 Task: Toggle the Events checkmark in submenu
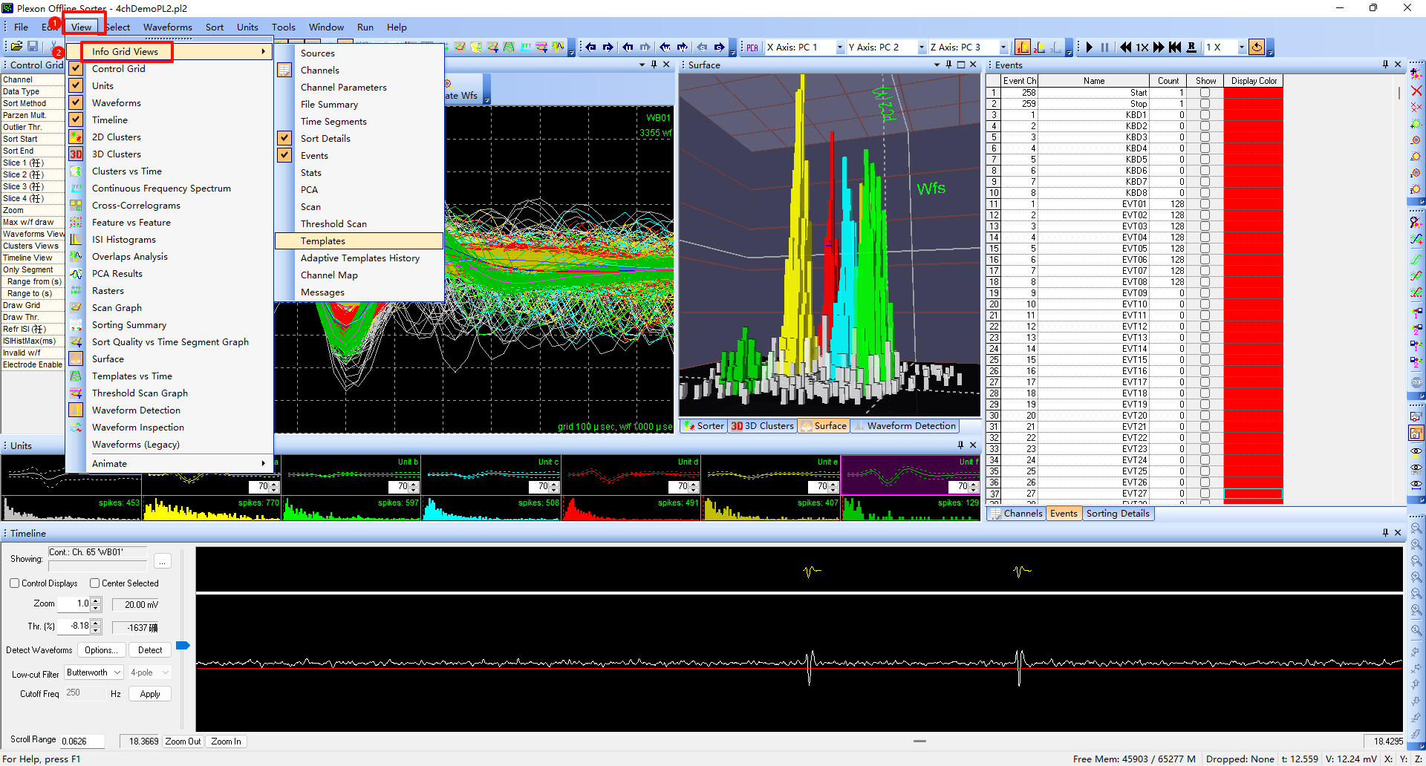click(x=284, y=155)
